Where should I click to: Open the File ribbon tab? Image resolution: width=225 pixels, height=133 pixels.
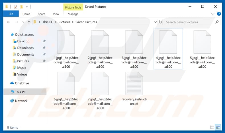point(11,14)
